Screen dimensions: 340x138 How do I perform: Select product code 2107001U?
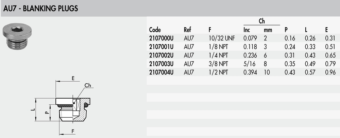point(161,47)
